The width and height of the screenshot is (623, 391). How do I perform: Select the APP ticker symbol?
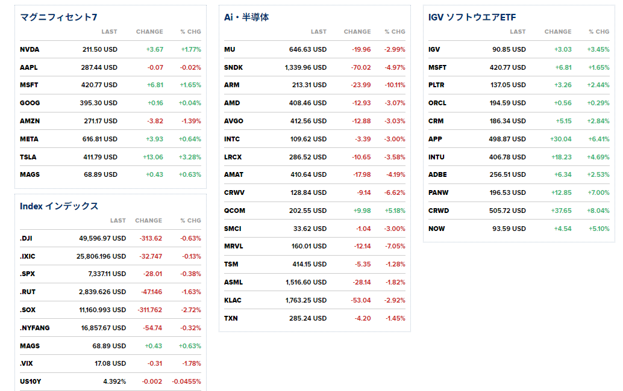435,139
